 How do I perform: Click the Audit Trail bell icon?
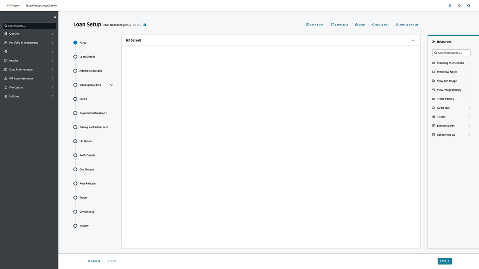coord(434,108)
